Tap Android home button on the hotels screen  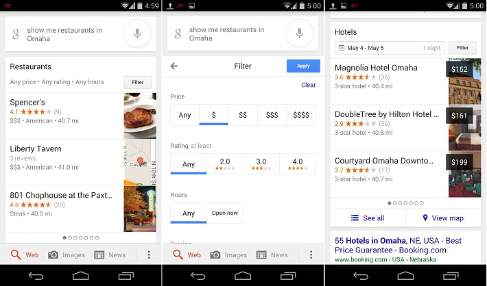[x=405, y=276]
